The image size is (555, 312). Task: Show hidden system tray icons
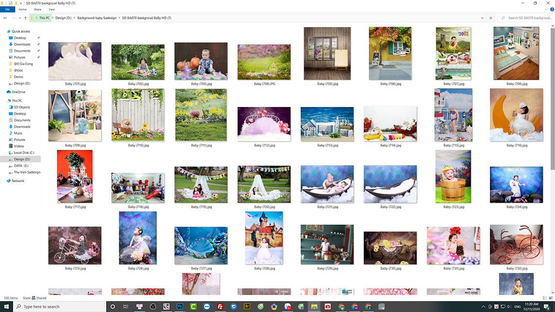(483, 307)
